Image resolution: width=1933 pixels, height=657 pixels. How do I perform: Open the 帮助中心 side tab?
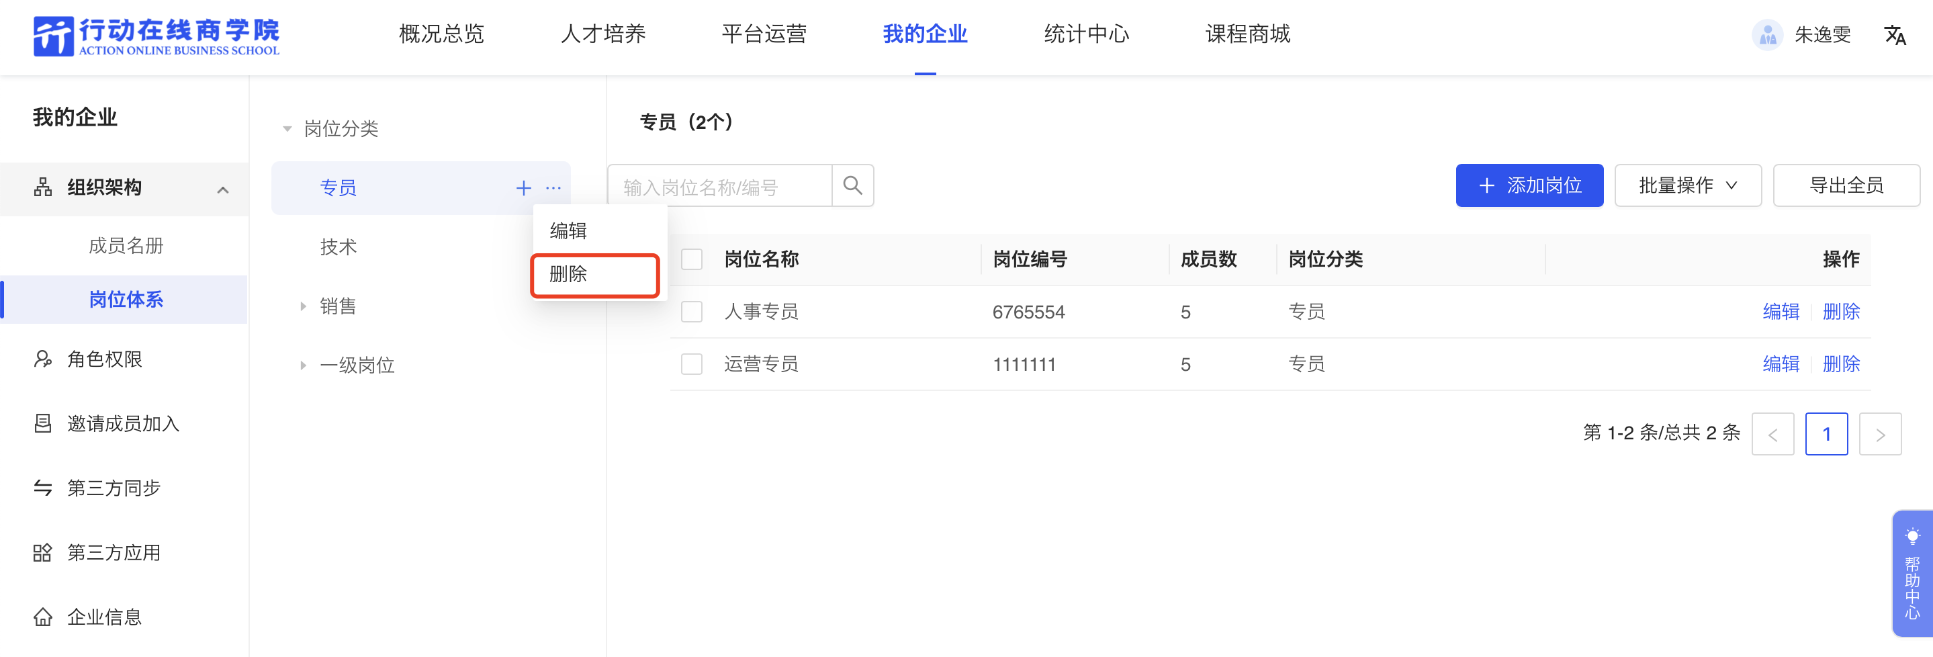[1912, 574]
